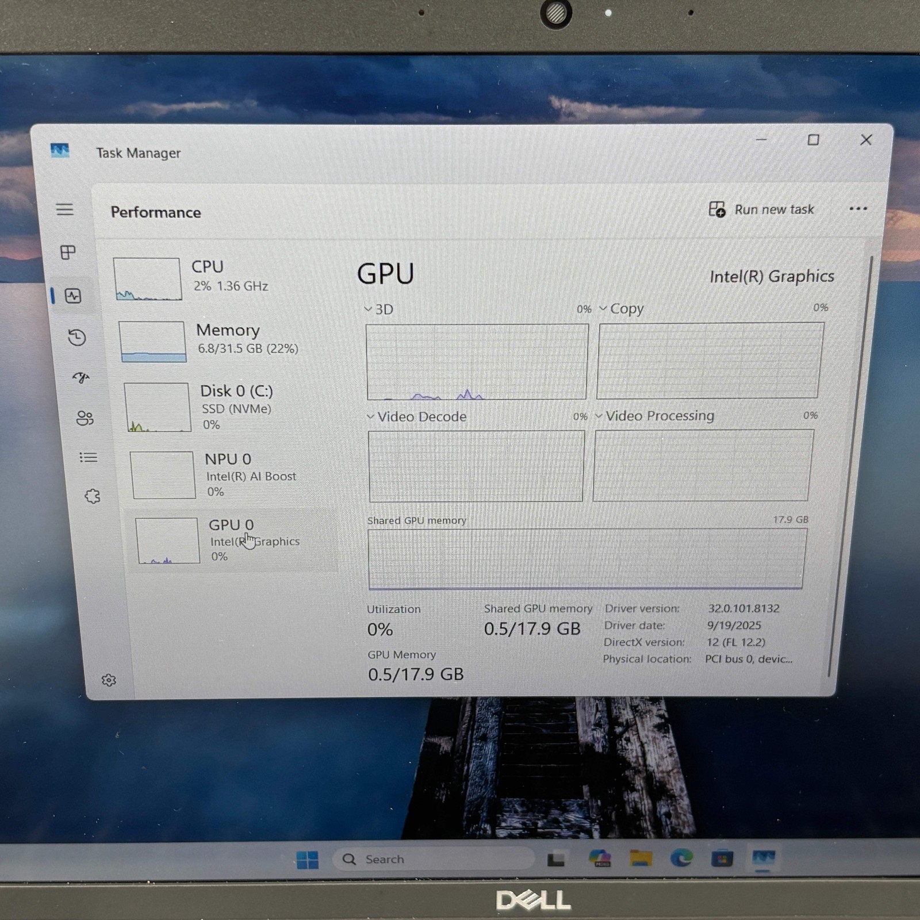The width and height of the screenshot is (920, 920).
Task: Click the Task Manager app icon in title bar
Action: 60,151
